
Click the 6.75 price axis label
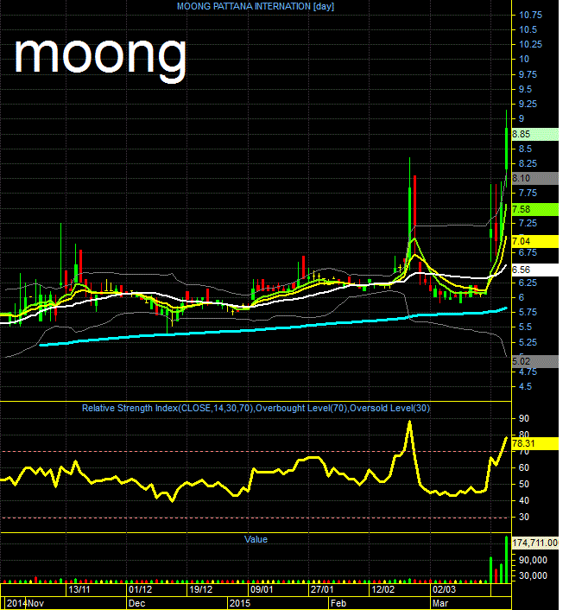pyautogui.click(x=528, y=253)
